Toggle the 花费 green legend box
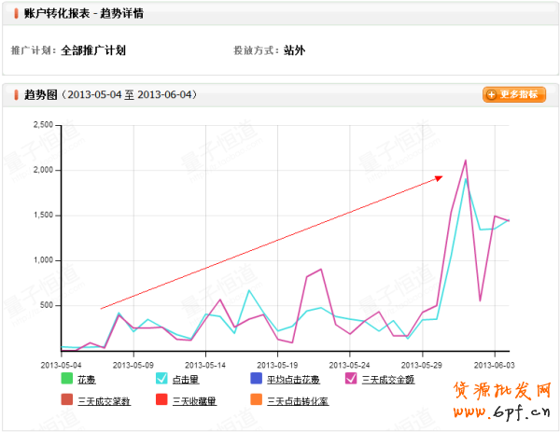 tap(66, 379)
